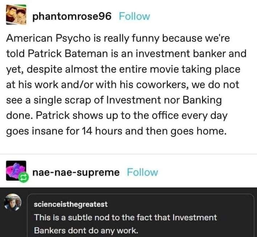Screen dimensions: 257x237
Task: Follow phantomrose96
Action: point(134,17)
